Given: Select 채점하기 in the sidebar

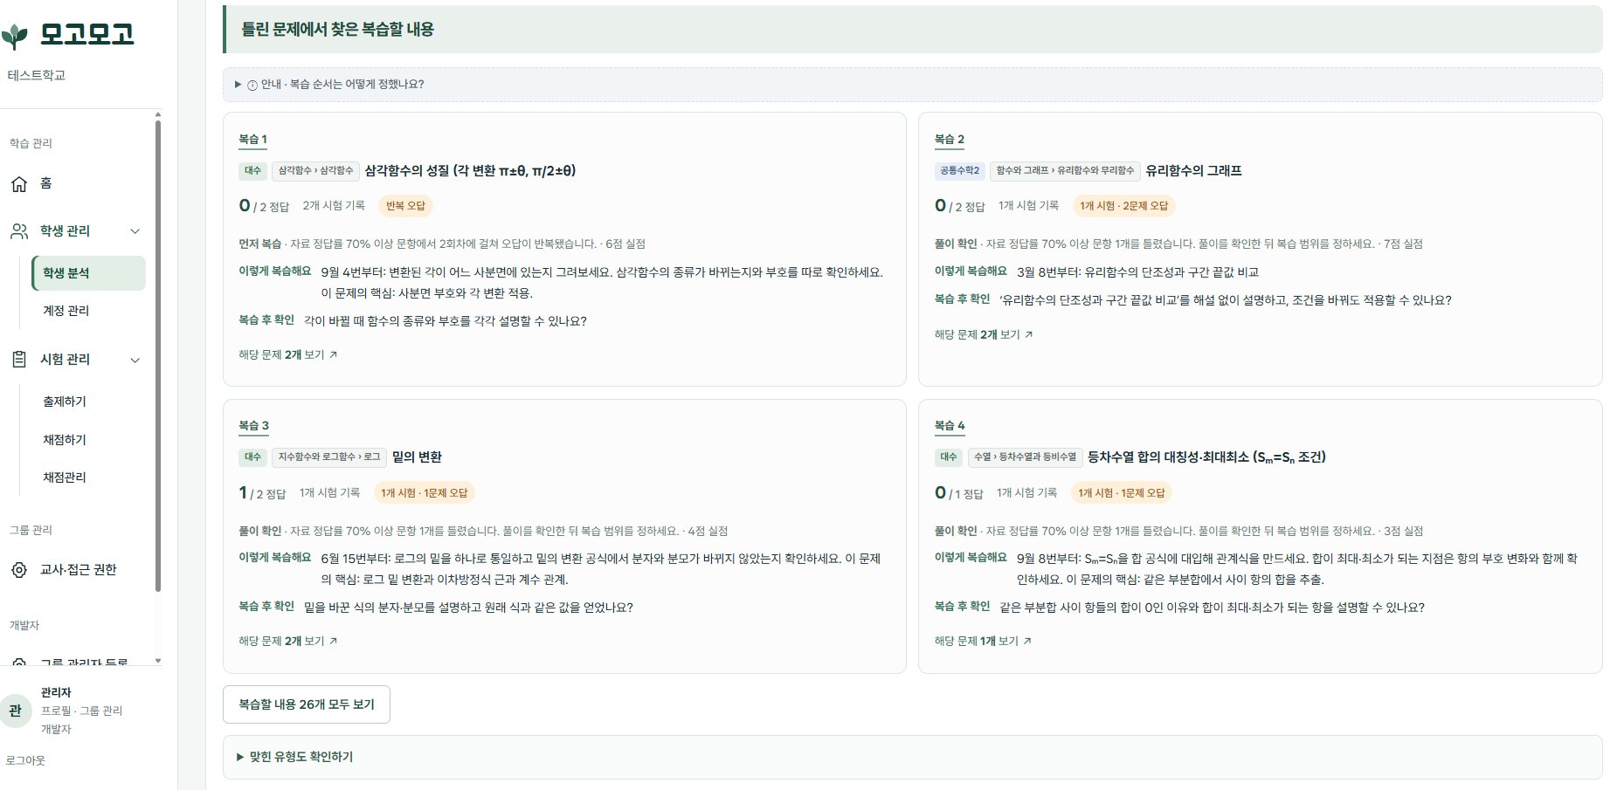Looking at the screenshot, I should pos(65,440).
